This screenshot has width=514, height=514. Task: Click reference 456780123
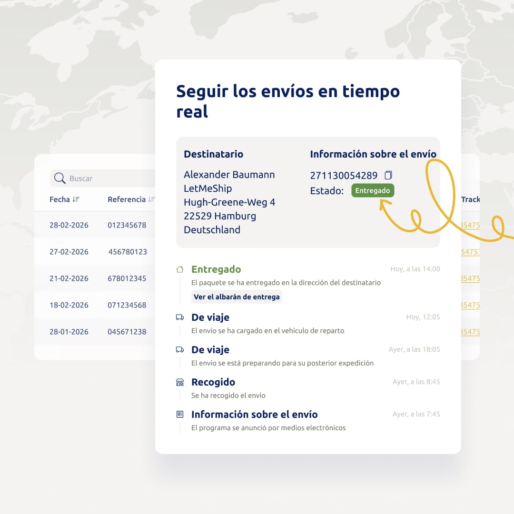pyautogui.click(x=128, y=252)
